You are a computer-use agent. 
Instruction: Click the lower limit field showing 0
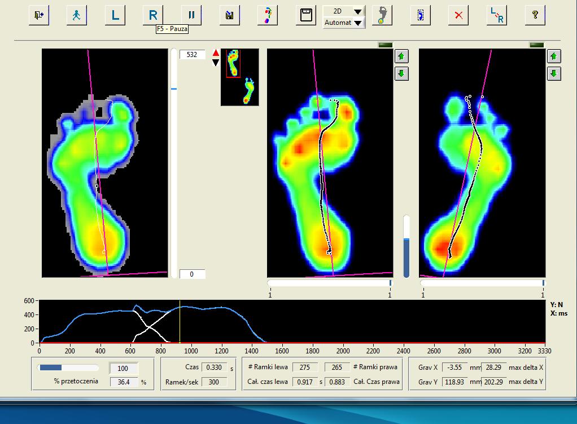pos(192,274)
